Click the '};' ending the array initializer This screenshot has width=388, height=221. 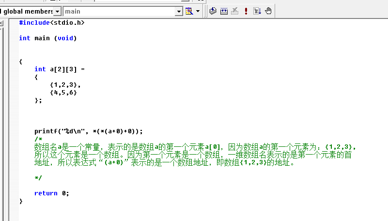(38, 100)
